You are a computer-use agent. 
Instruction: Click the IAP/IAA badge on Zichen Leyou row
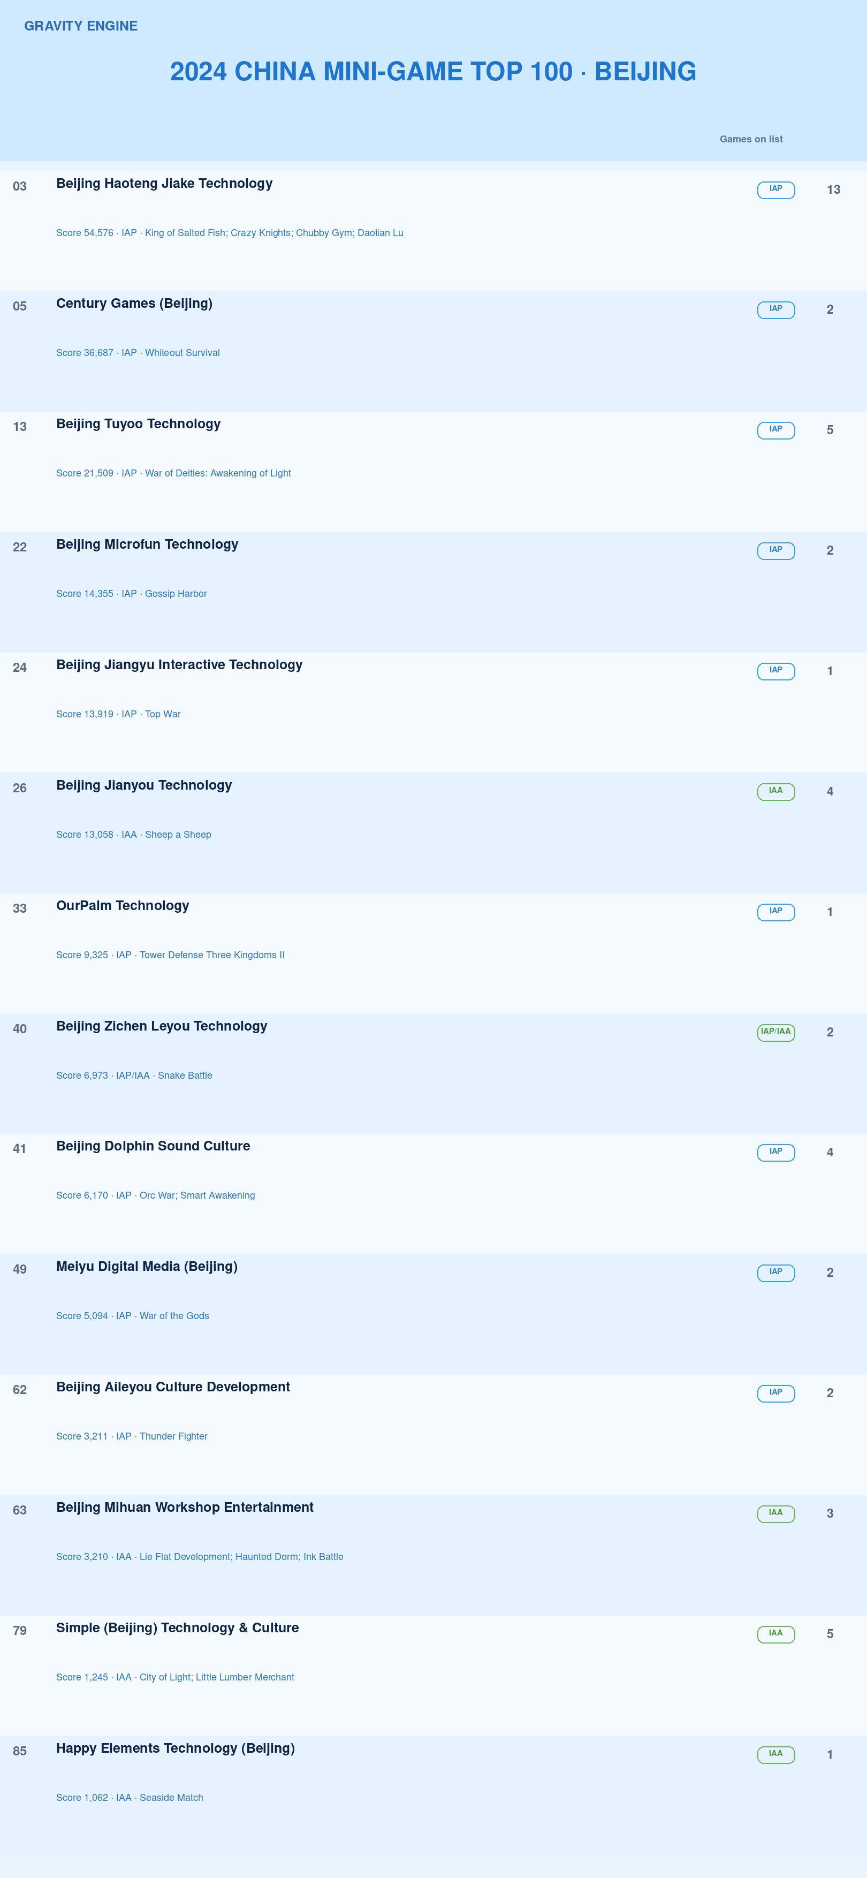point(776,1032)
